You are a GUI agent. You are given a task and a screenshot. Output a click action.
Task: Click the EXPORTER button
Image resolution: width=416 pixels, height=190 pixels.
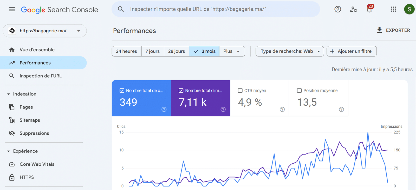393,30
